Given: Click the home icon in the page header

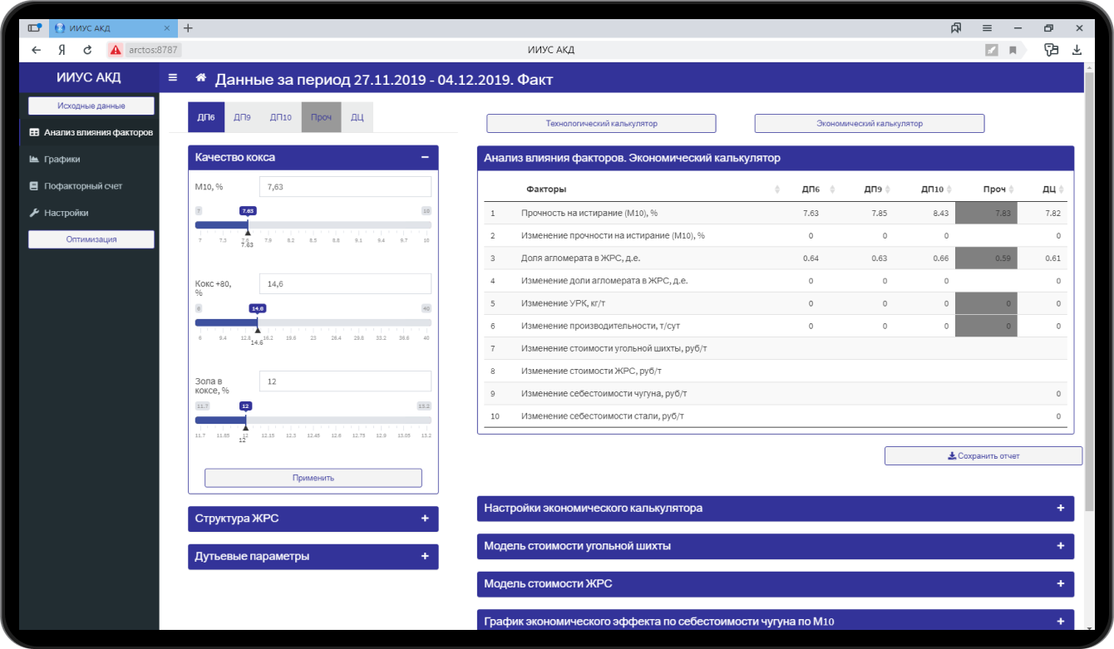Looking at the screenshot, I should click(x=200, y=78).
